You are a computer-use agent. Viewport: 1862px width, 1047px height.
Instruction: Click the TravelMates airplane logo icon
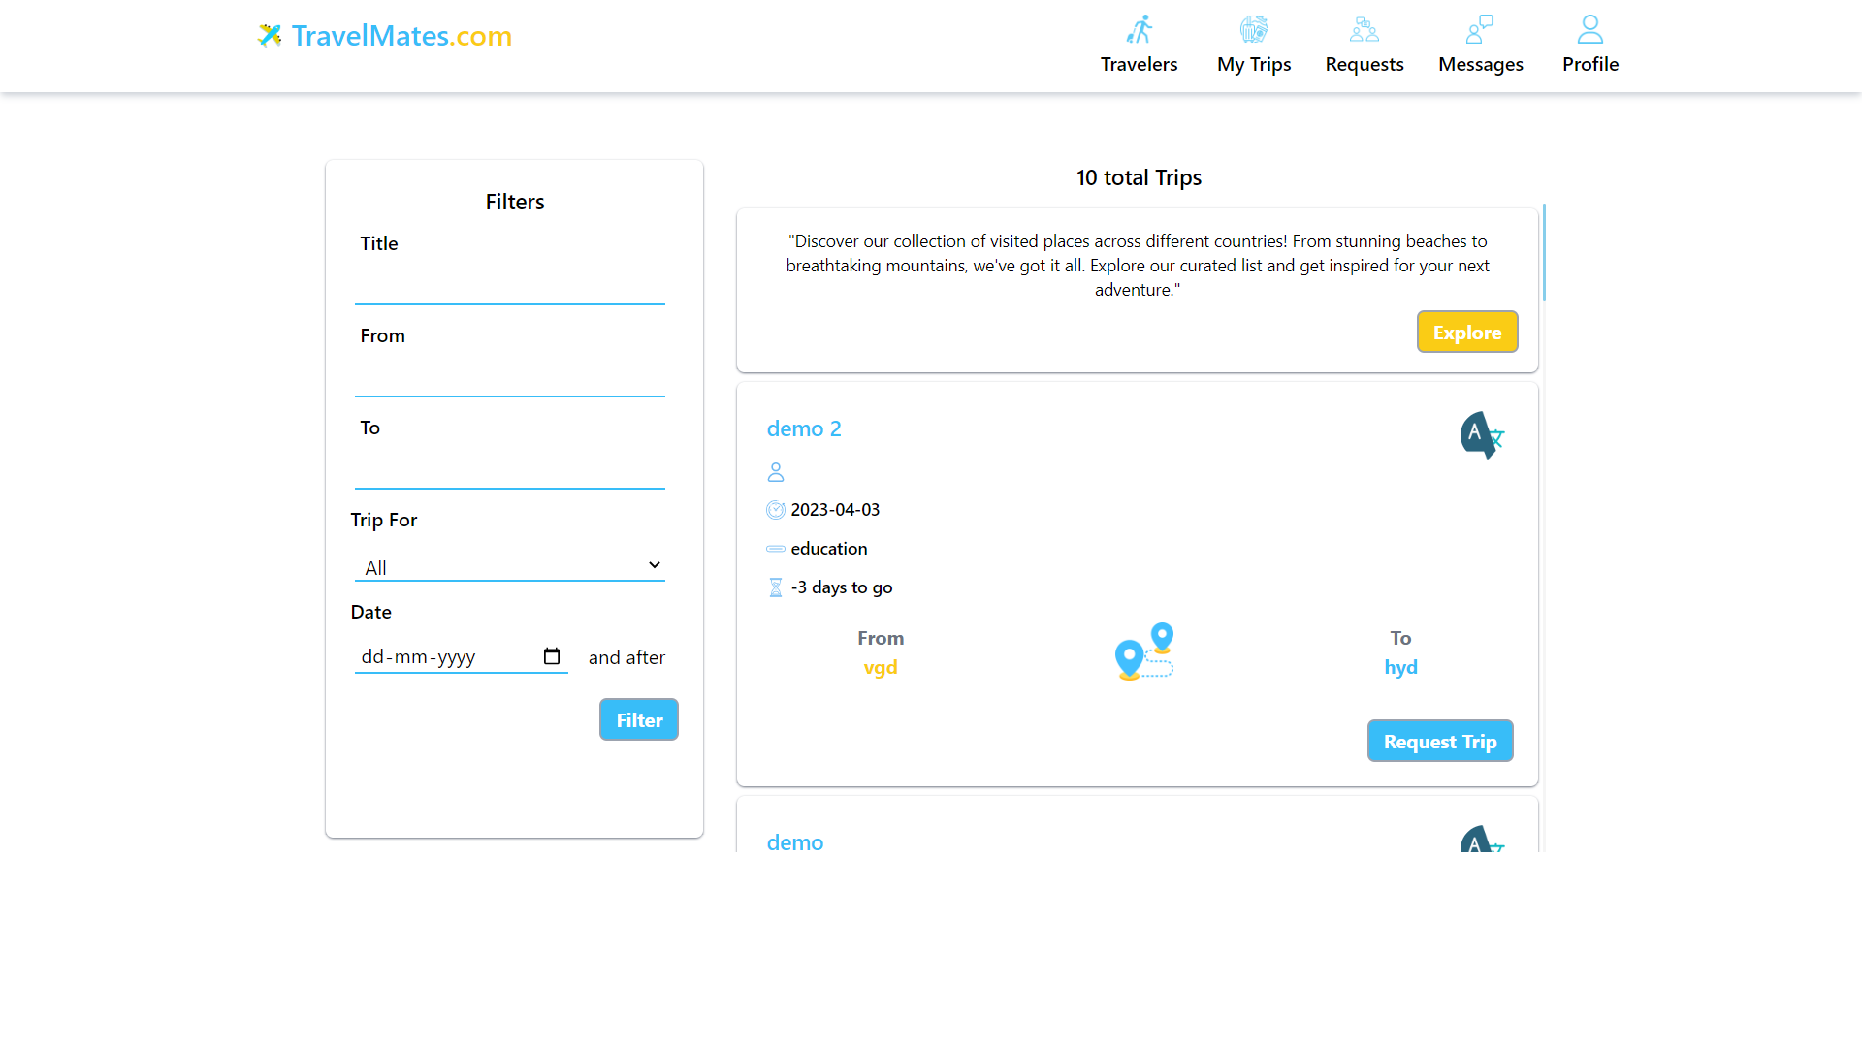pos(270,36)
